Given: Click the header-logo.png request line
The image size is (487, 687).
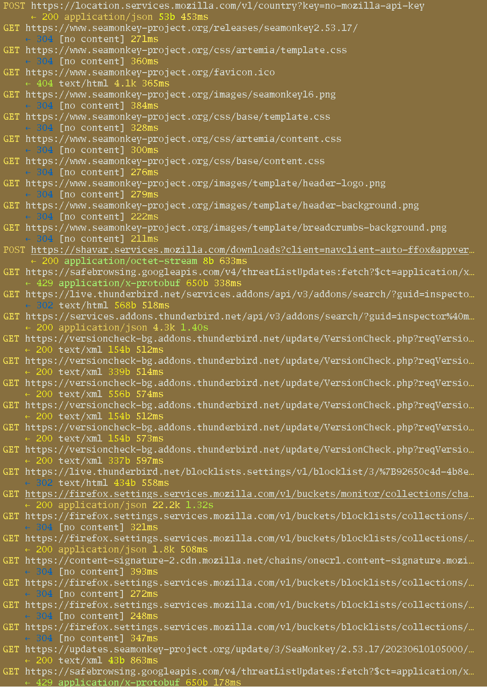Looking at the screenshot, I should 206,183.
